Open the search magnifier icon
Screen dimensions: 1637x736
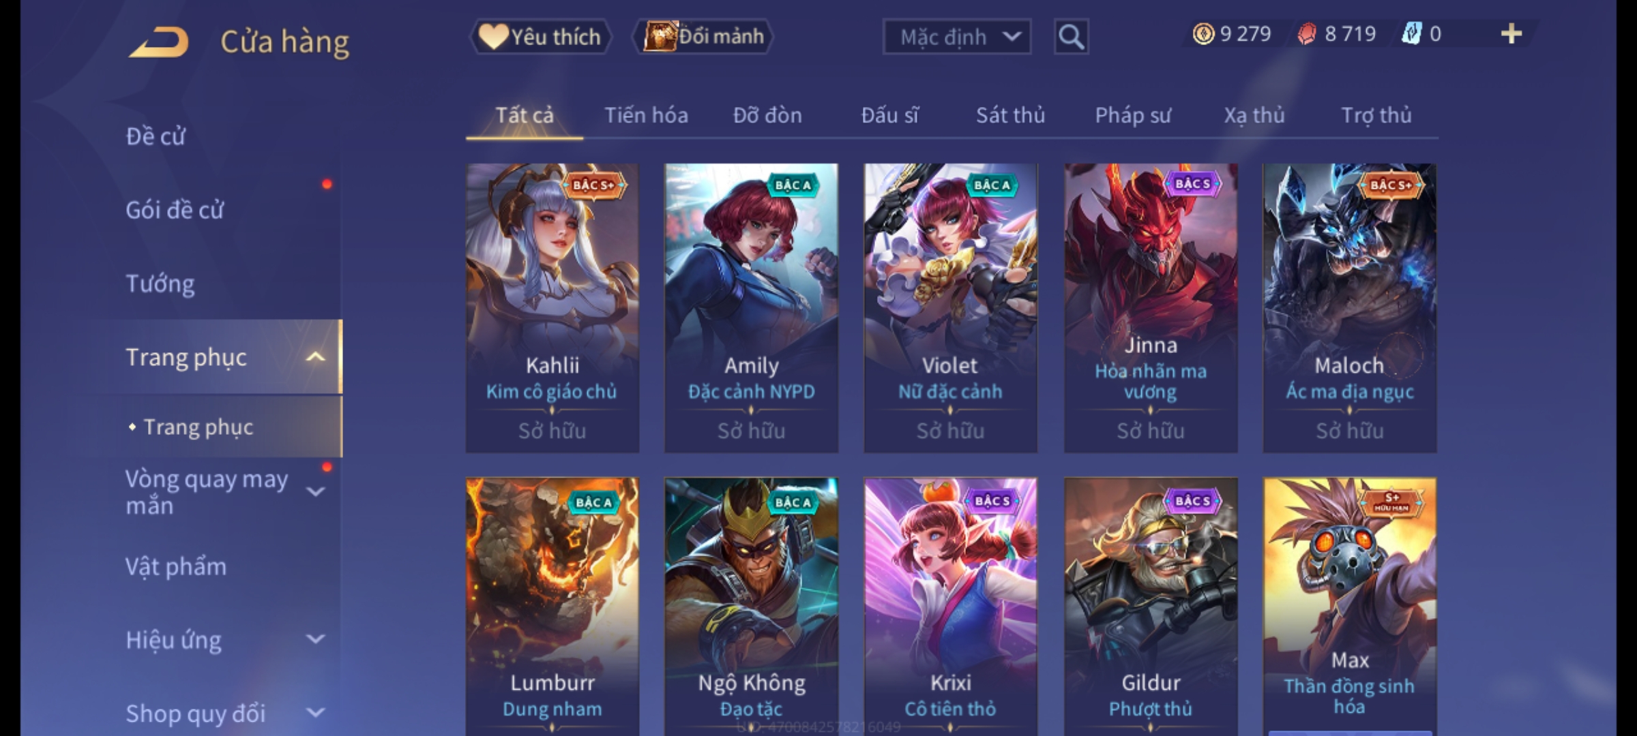(1071, 37)
